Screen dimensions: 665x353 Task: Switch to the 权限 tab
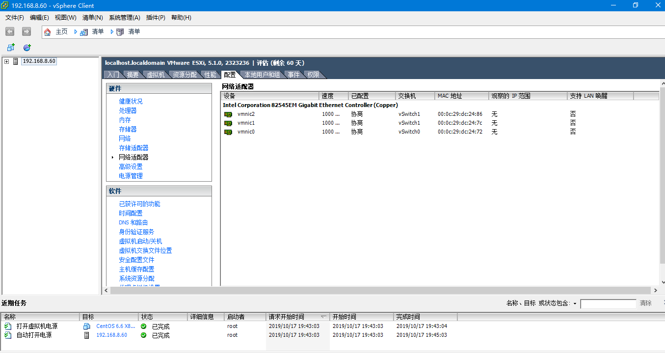pyautogui.click(x=313, y=75)
